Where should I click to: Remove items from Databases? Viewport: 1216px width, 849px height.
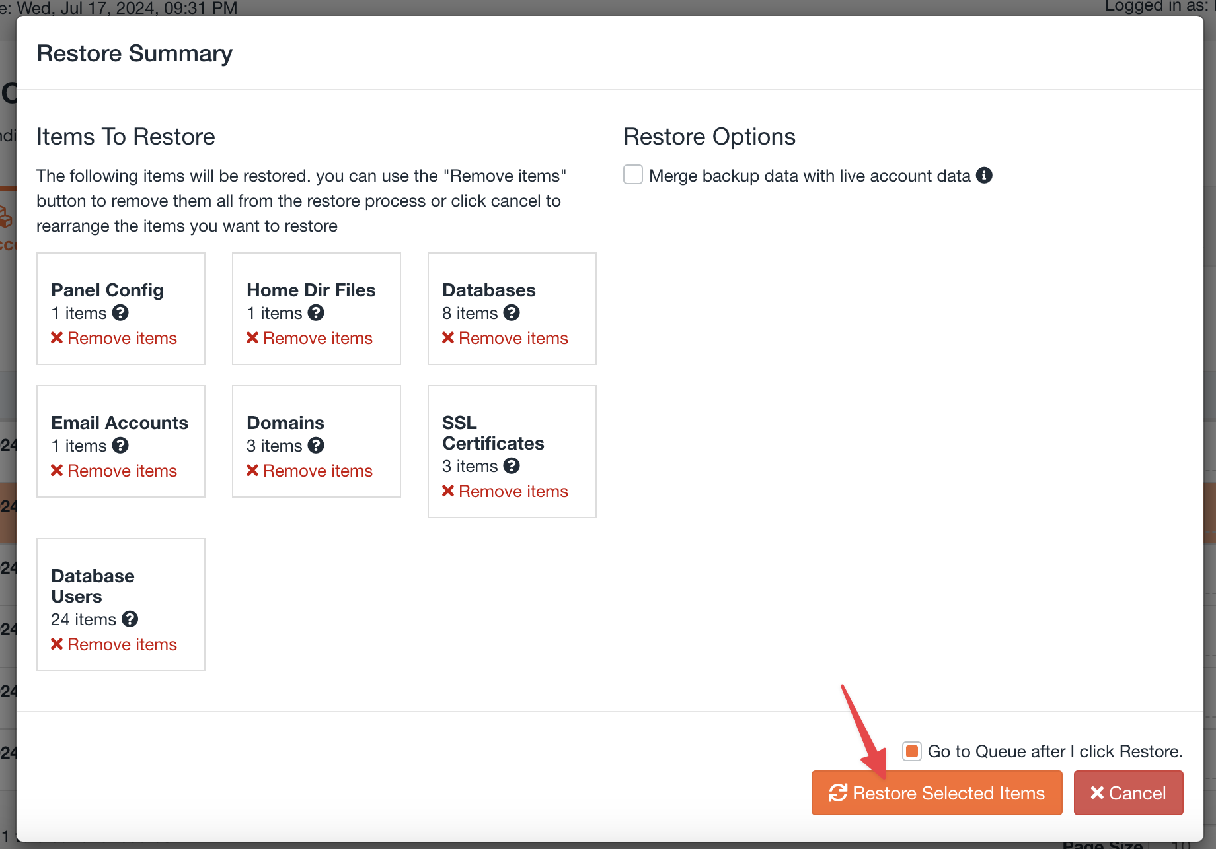tap(505, 338)
